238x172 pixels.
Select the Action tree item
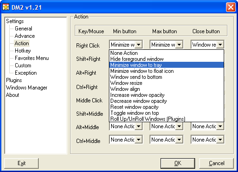(x=22, y=43)
